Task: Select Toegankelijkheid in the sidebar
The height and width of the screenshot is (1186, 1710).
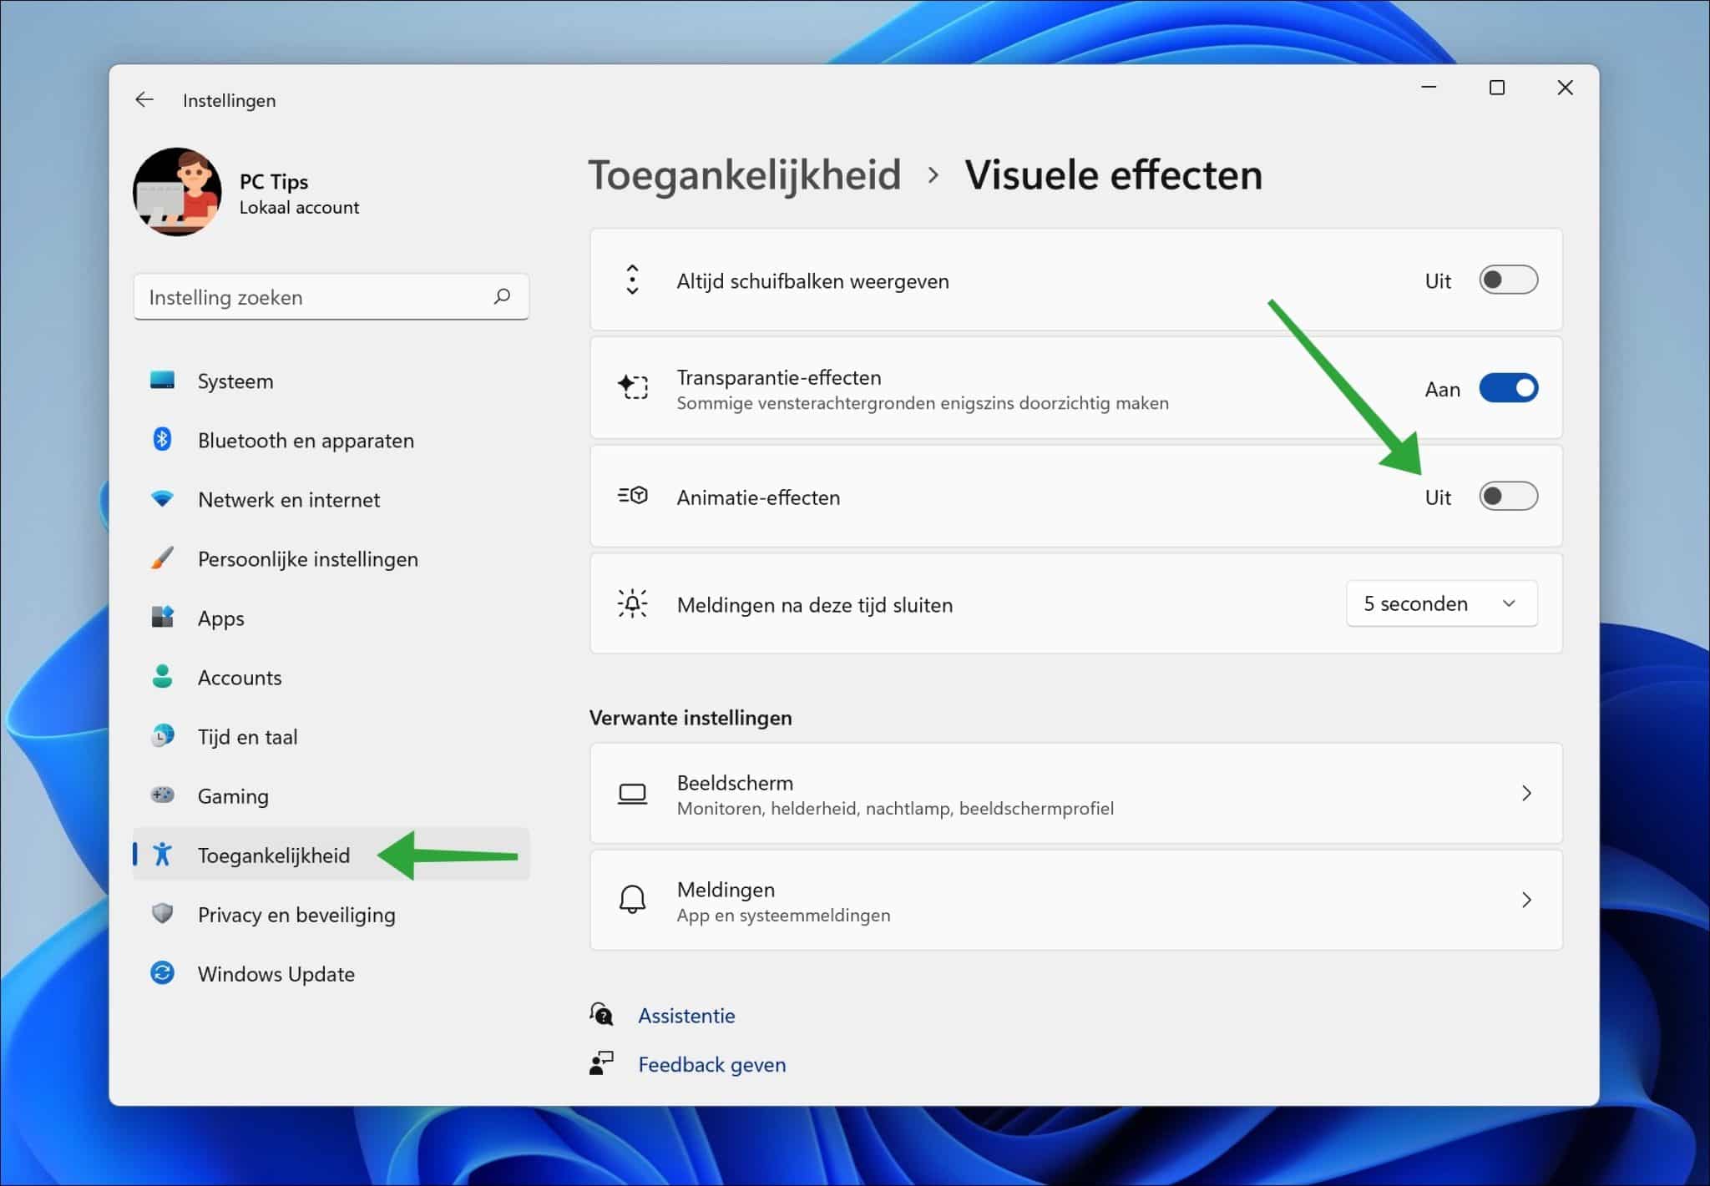Action: [x=273, y=855]
